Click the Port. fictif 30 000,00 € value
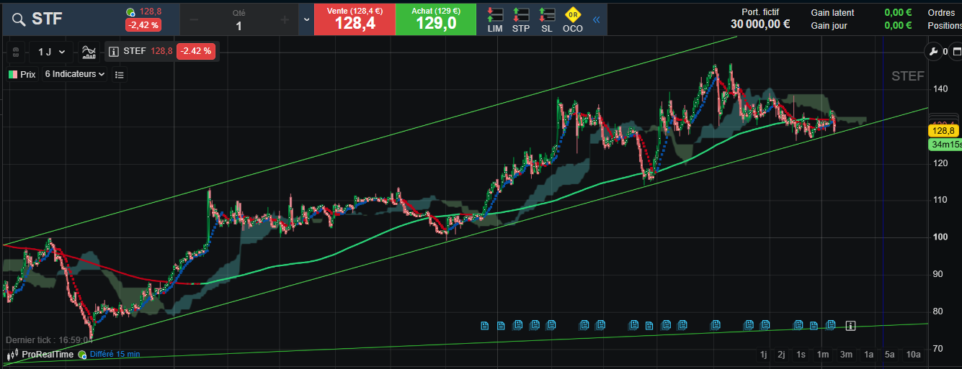 click(760, 24)
